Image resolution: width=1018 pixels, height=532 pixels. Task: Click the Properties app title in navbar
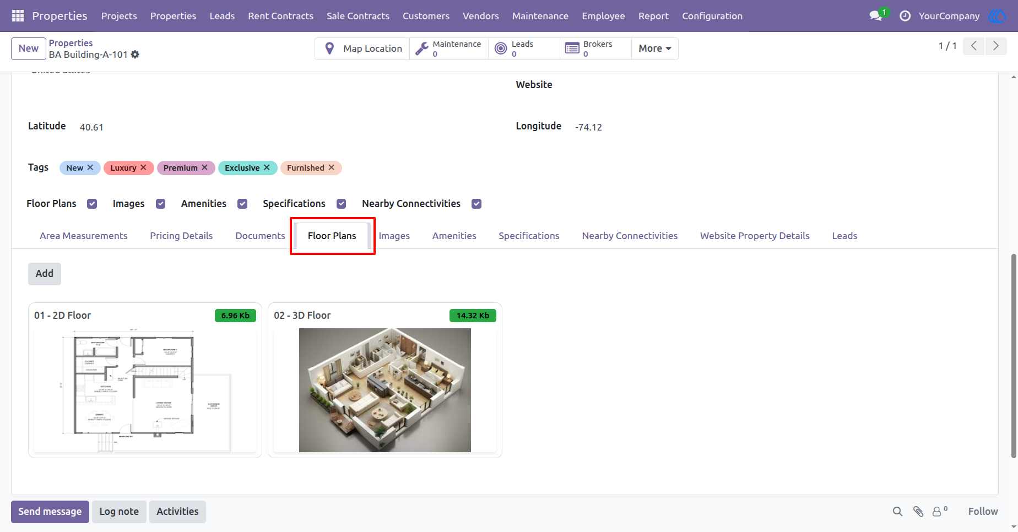click(59, 16)
